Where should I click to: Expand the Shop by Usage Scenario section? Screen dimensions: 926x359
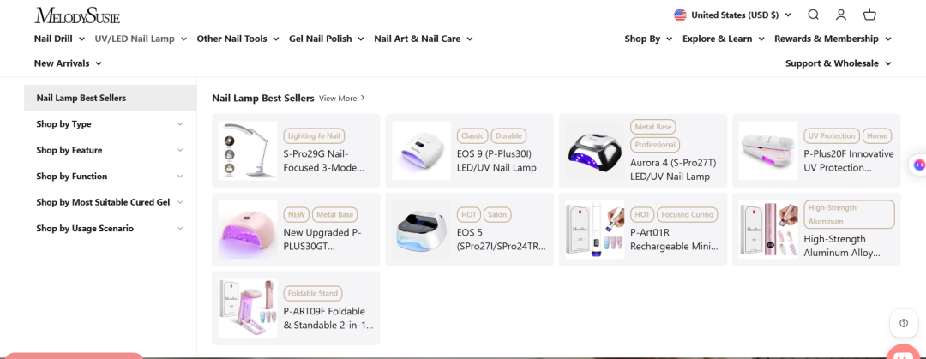coord(110,228)
